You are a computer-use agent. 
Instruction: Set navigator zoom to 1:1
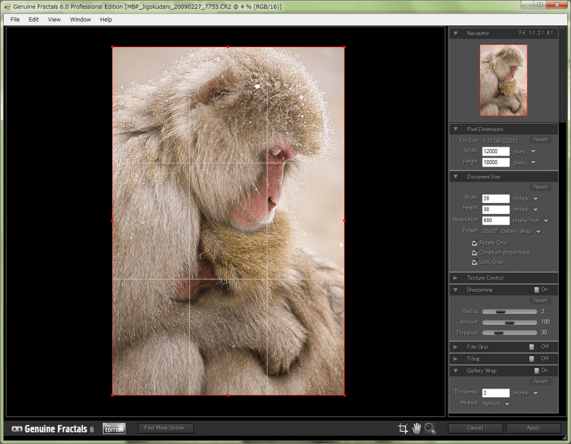[532, 33]
